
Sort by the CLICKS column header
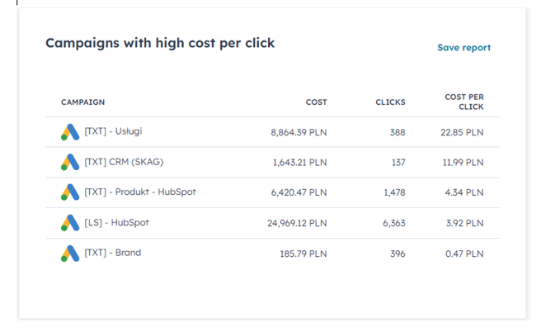[390, 102]
